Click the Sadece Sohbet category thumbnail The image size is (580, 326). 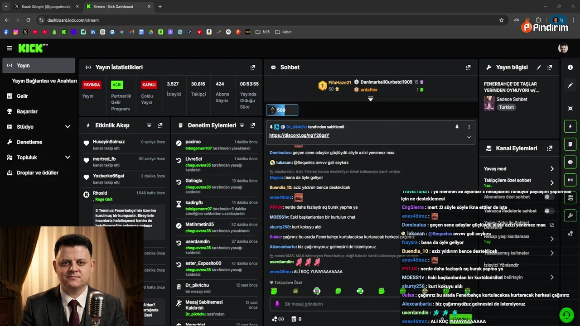489,103
